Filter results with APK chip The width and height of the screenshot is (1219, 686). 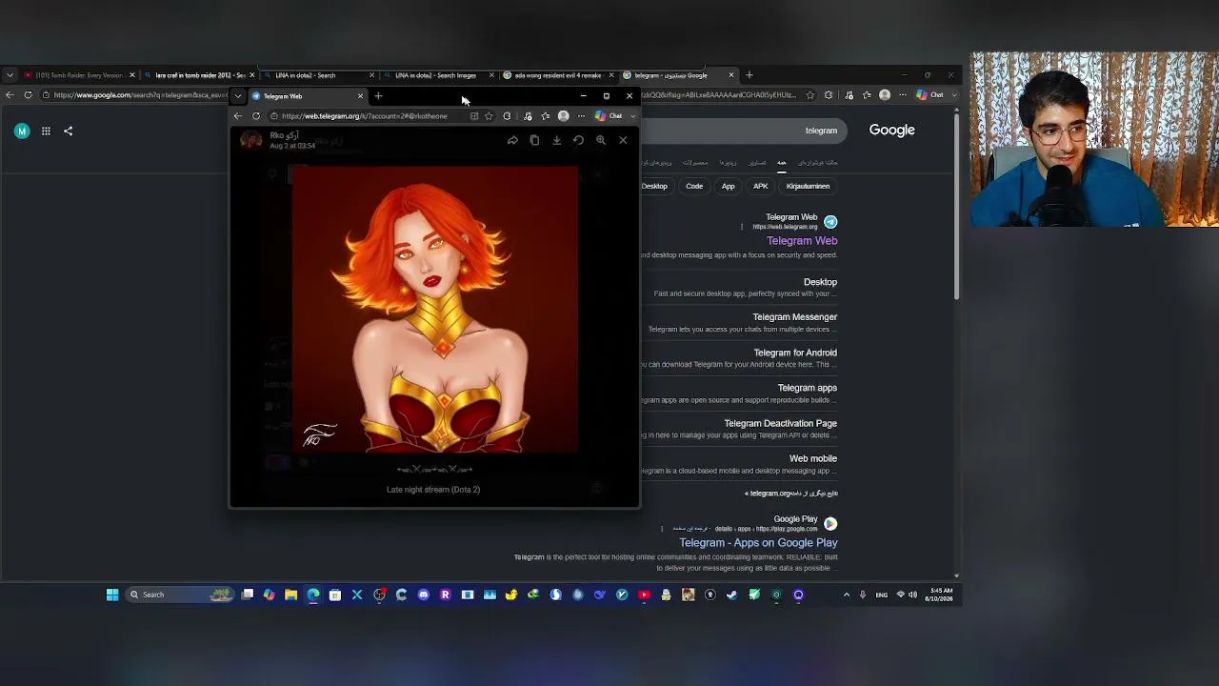coord(761,187)
